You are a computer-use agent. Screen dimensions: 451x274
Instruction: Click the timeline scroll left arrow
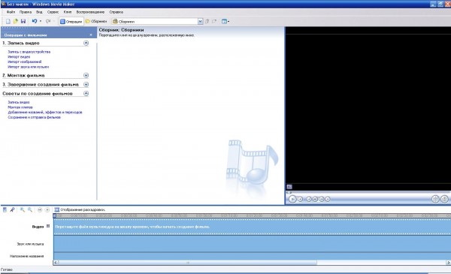tap(56, 263)
